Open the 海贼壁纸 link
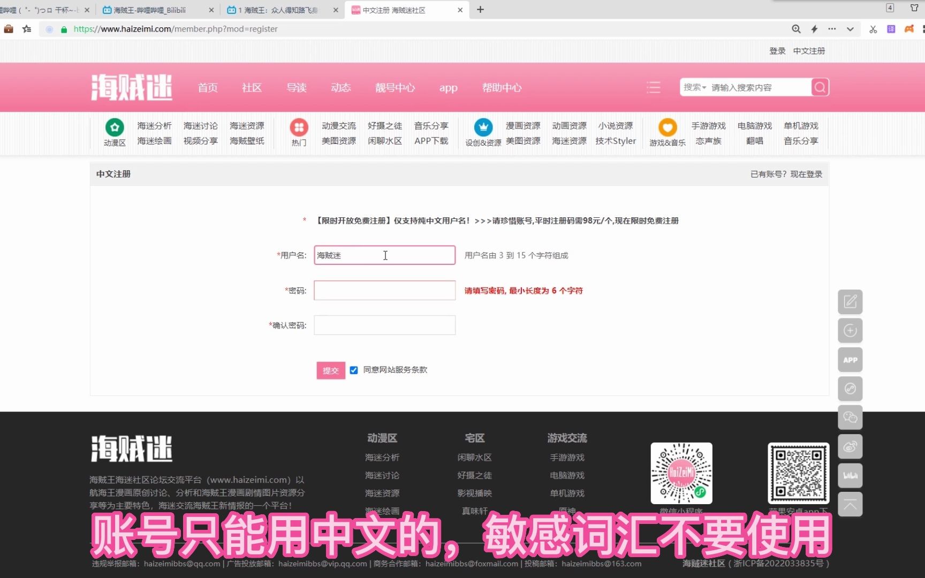 pyautogui.click(x=247, y=141)
